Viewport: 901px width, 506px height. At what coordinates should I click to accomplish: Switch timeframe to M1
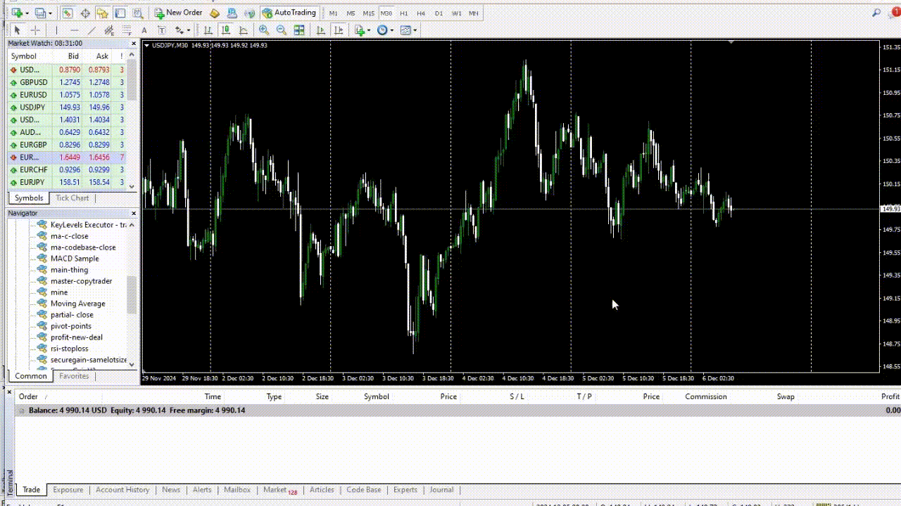[x=334, y=13]
